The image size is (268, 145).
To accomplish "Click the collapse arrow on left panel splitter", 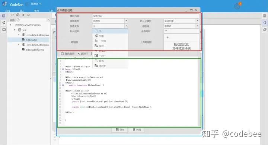I will click(x=51, y=78).
